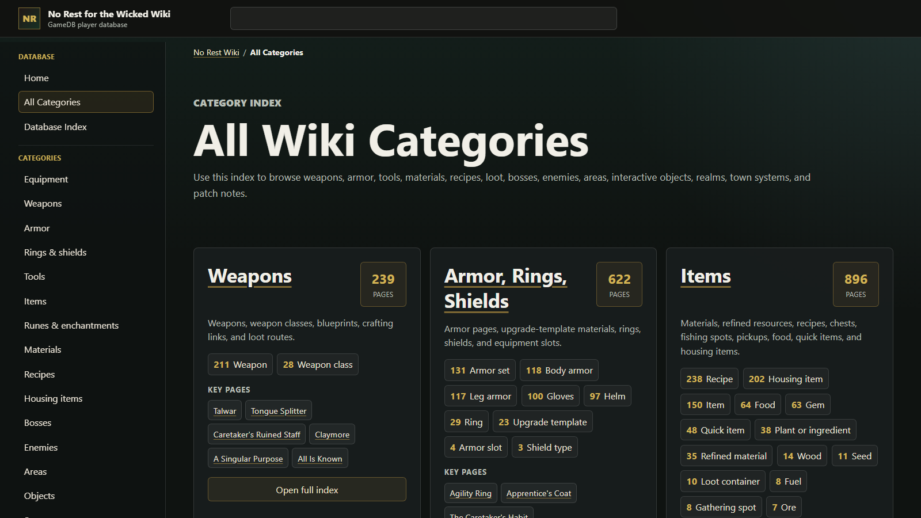The image size is (921, 518).
Task: Click the 896 pages counter badge
Action: (x=856, y=284)
